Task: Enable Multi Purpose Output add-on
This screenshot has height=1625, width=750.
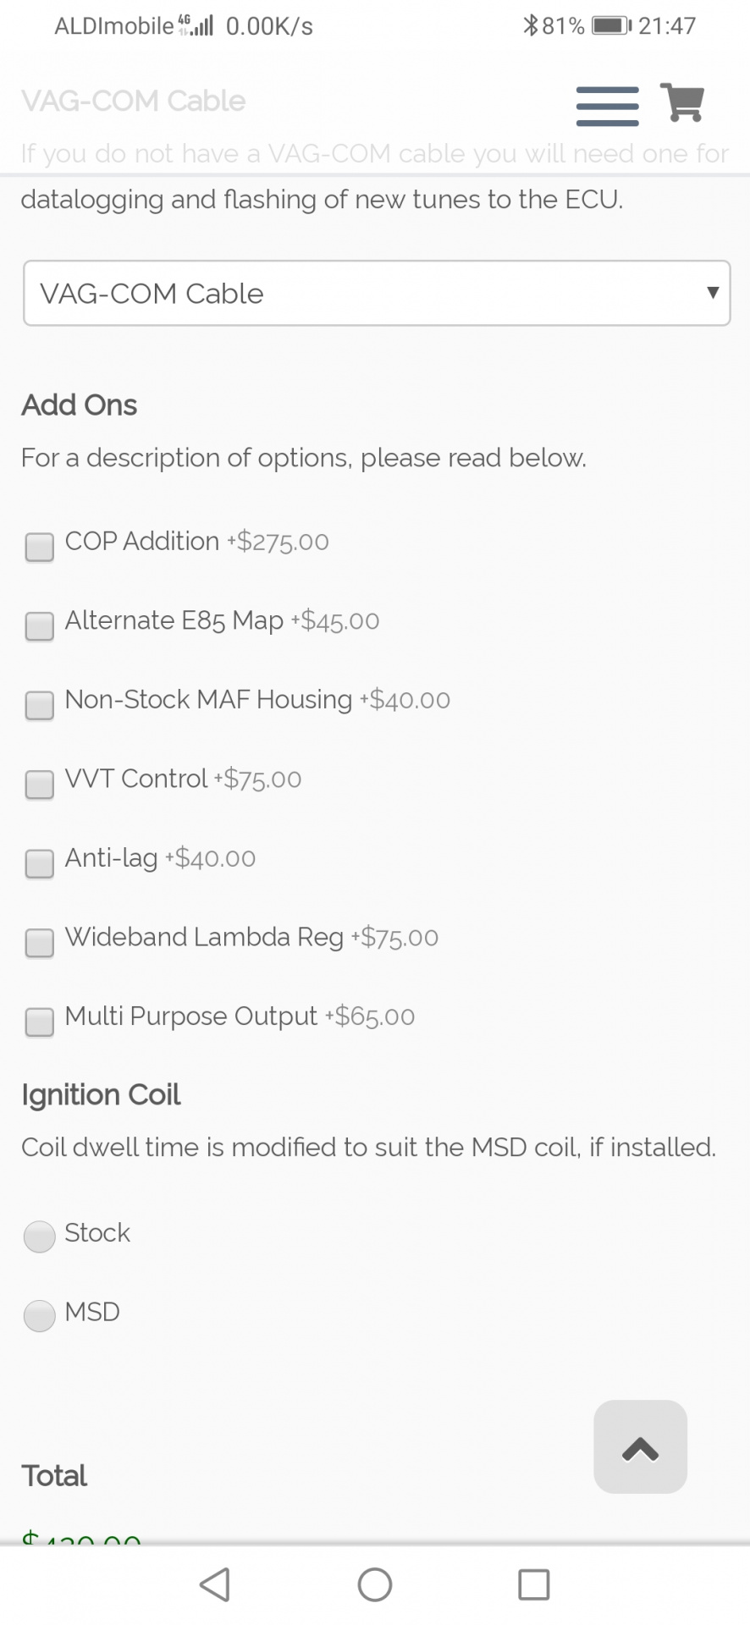Action: click(x=40, y=1022)
